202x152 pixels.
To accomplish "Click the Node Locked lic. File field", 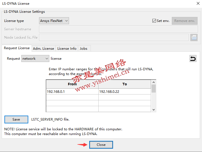I will [x=114, y=38].
